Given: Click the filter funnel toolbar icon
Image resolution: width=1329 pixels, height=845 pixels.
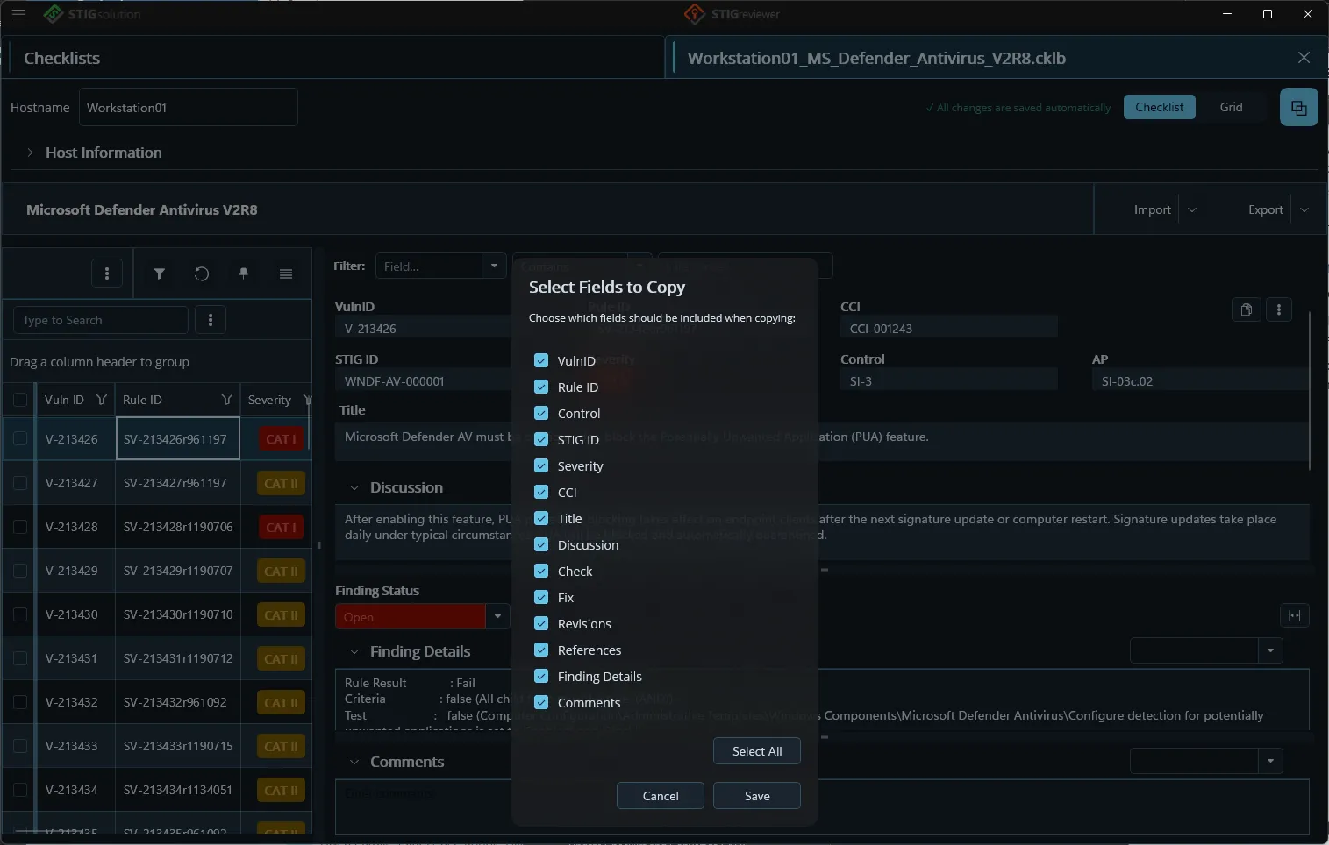Looking at the screenshot, I should tap(160, 273).
